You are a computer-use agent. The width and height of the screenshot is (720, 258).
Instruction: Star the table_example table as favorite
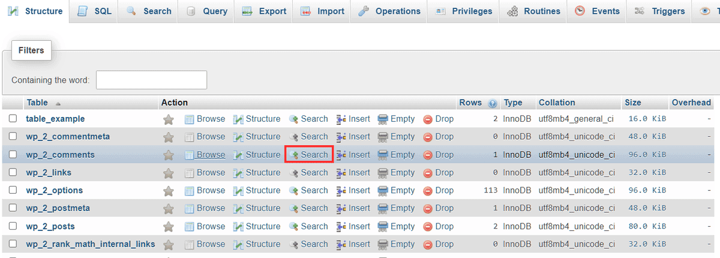tap(169, 119)
